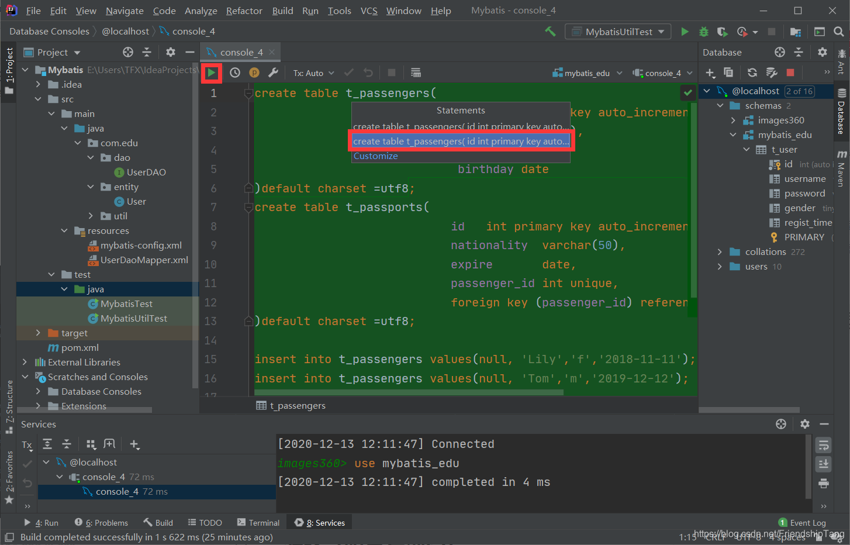Image resolution: width=850 pixels, height=545 pixels.
Task: Click the green inspection checkmark in editor
Action: (688, 92)
